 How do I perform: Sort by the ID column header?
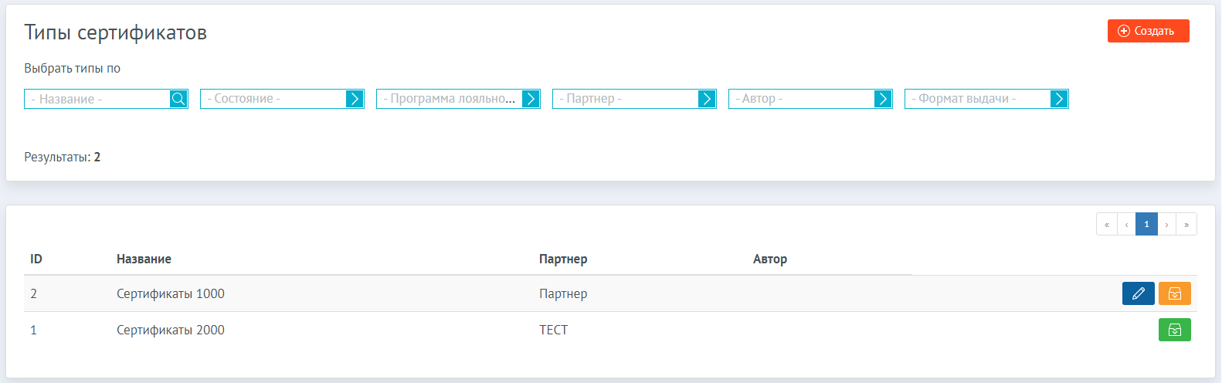(36, 259)
